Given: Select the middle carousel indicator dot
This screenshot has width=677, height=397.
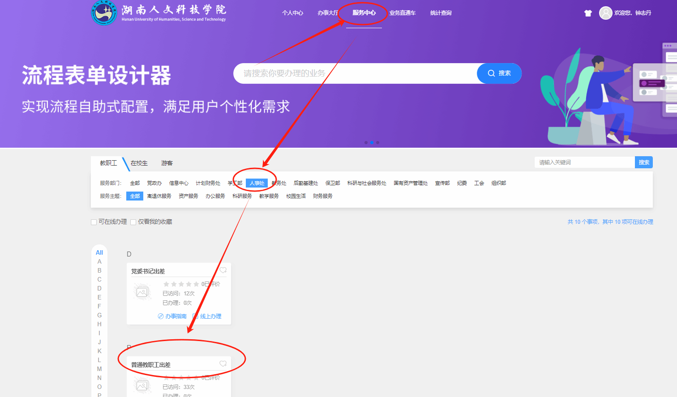Looking at the screenshot, I should click(372, 143).
